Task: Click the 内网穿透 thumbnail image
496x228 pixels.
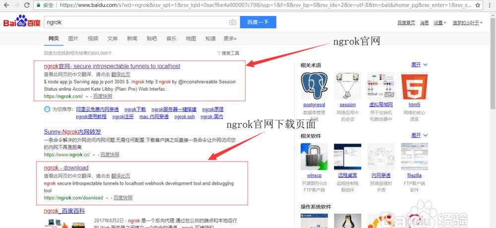Action: point(381,157)
